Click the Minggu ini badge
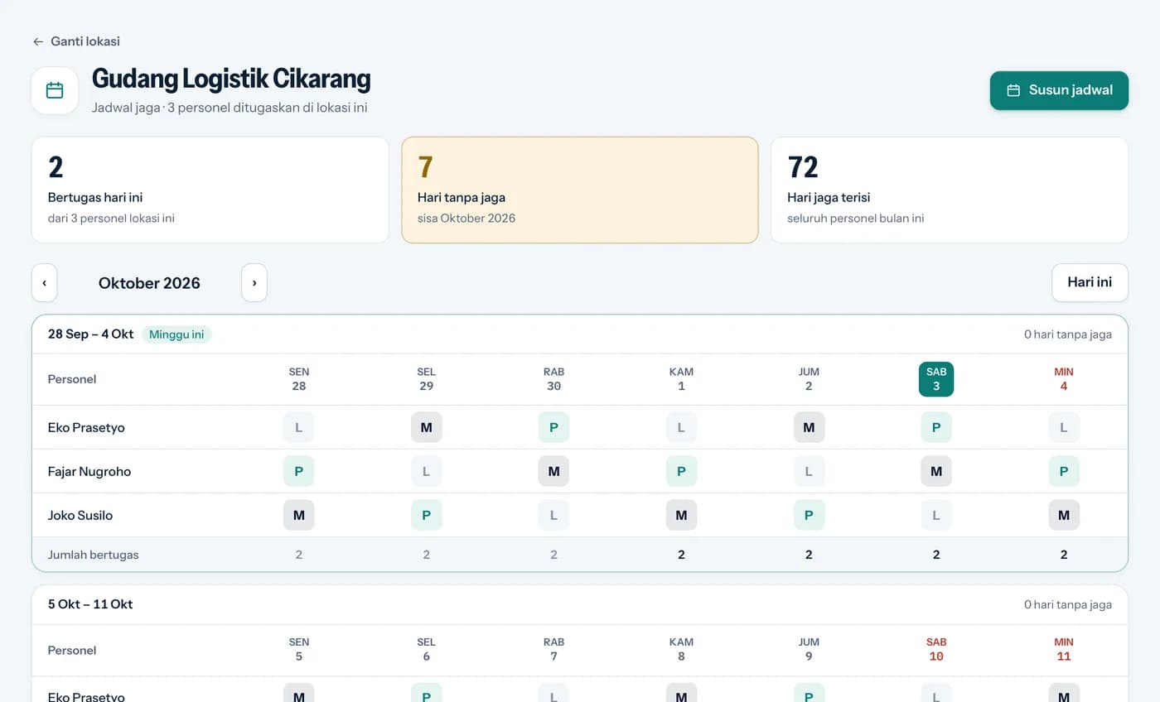The width and height of the screenshot is (1160, 702). pyautogui.click(x=176, y=334)
